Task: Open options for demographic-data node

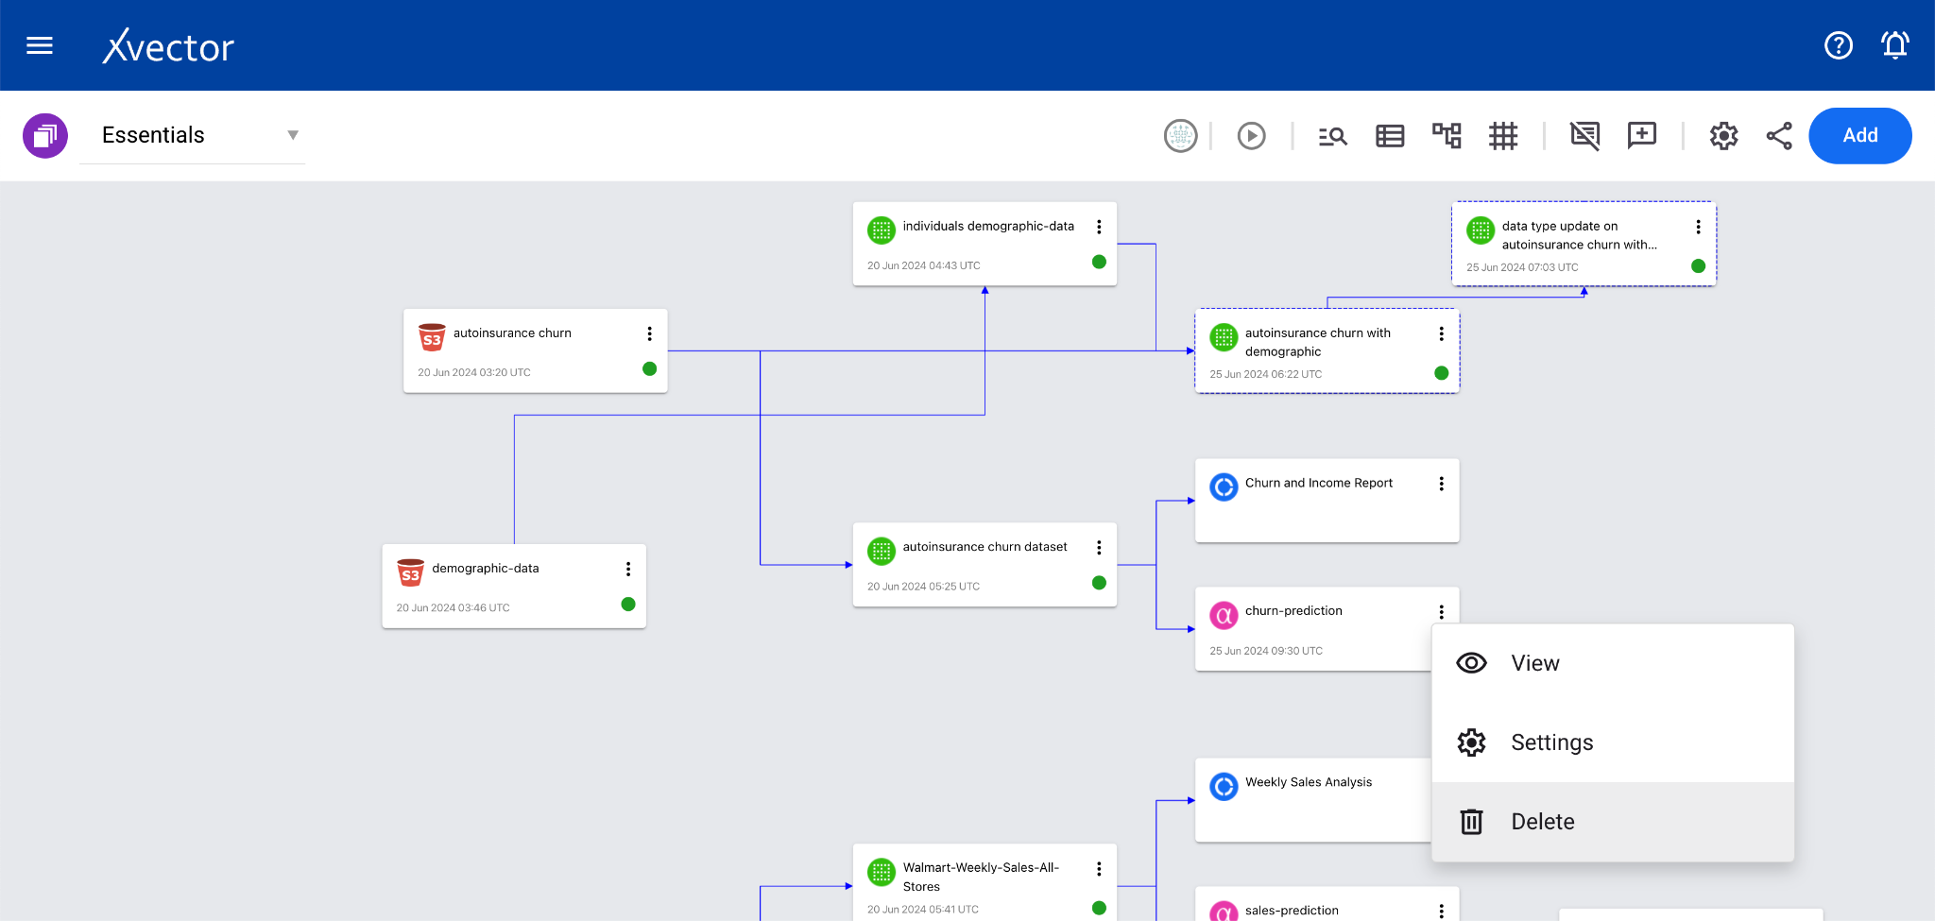Action: 627,569
